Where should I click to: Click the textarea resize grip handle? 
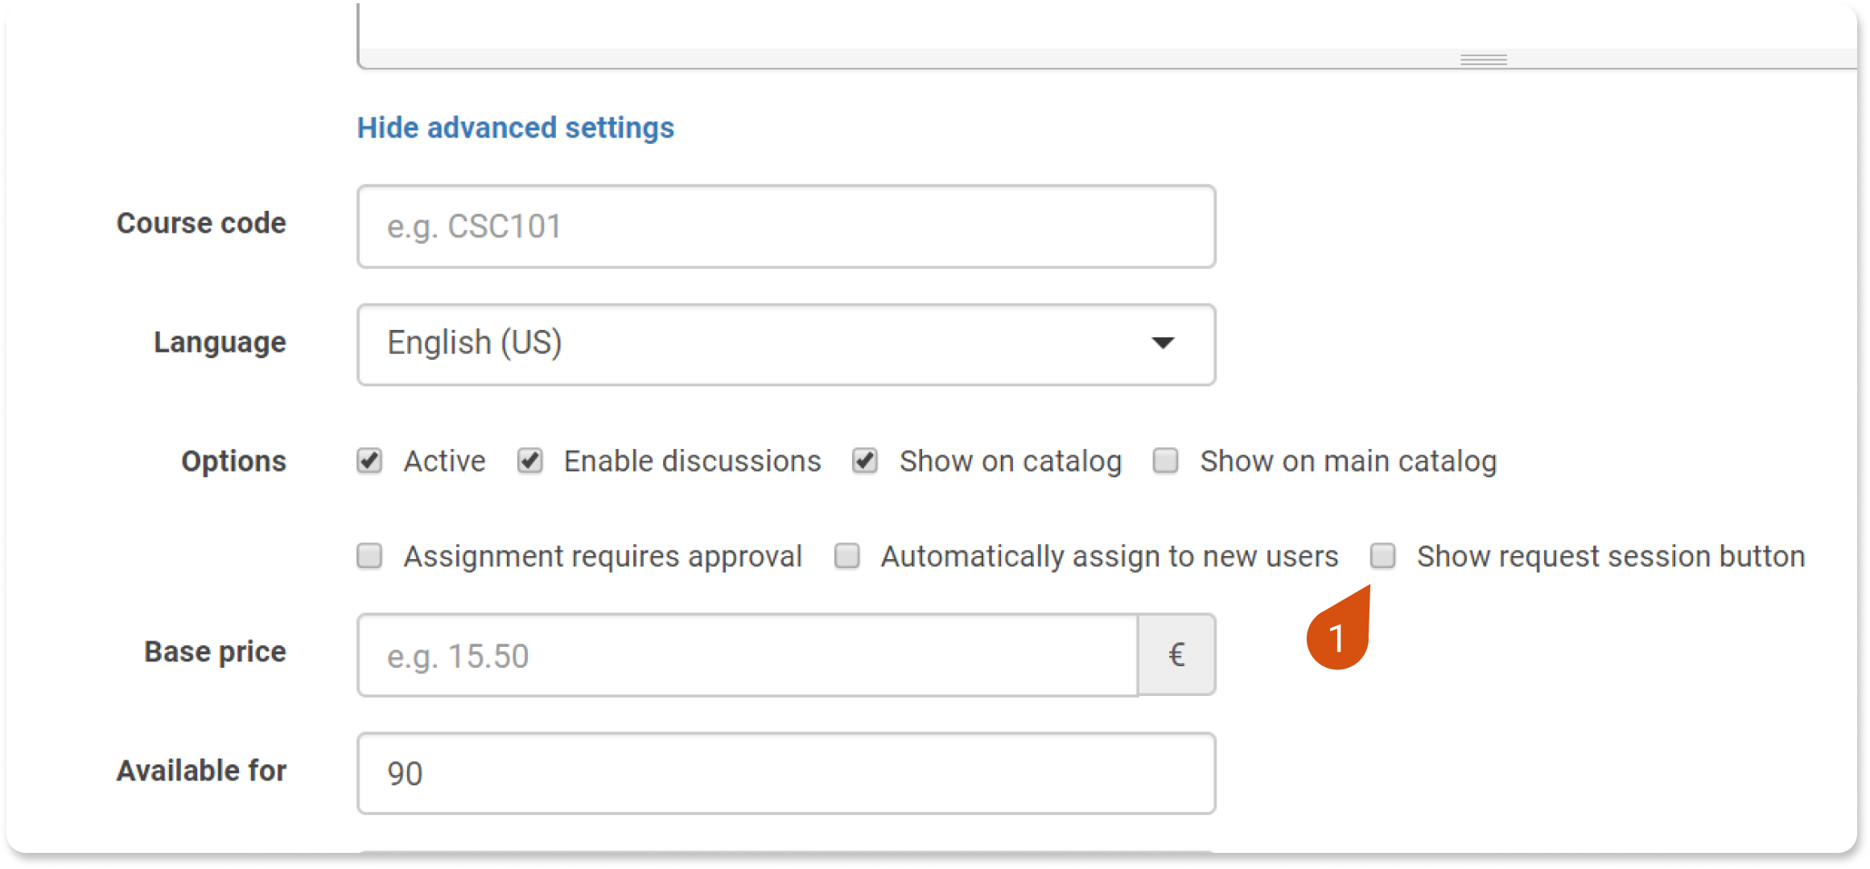pos(1484,60)
